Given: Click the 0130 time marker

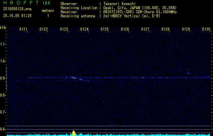Looking at the screenshot, I should [x=206, y=29].
